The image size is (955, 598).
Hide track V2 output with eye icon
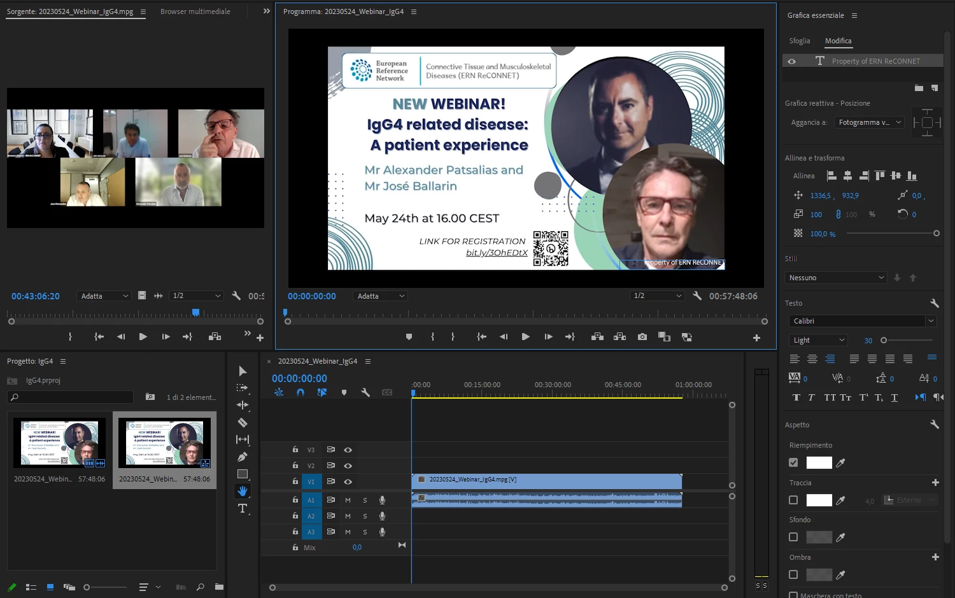point(348,466)
